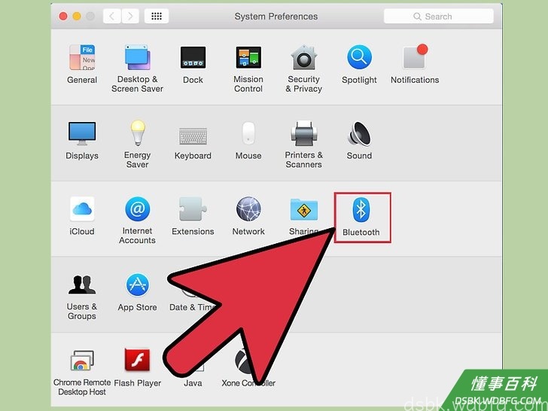Minimize the System Preferences window
548x411 pixels.
click(x=77, y=16)
